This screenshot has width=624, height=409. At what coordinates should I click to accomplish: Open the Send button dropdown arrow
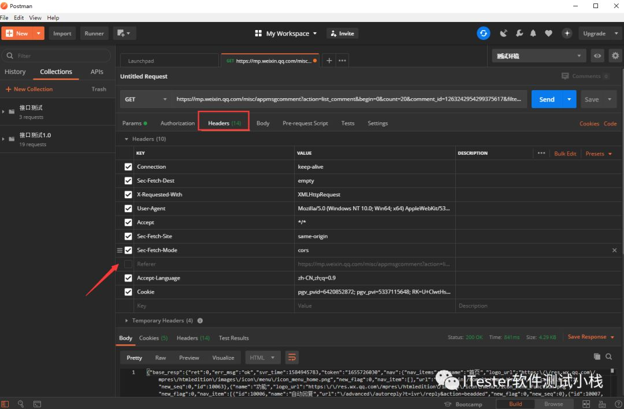point(569,99)
